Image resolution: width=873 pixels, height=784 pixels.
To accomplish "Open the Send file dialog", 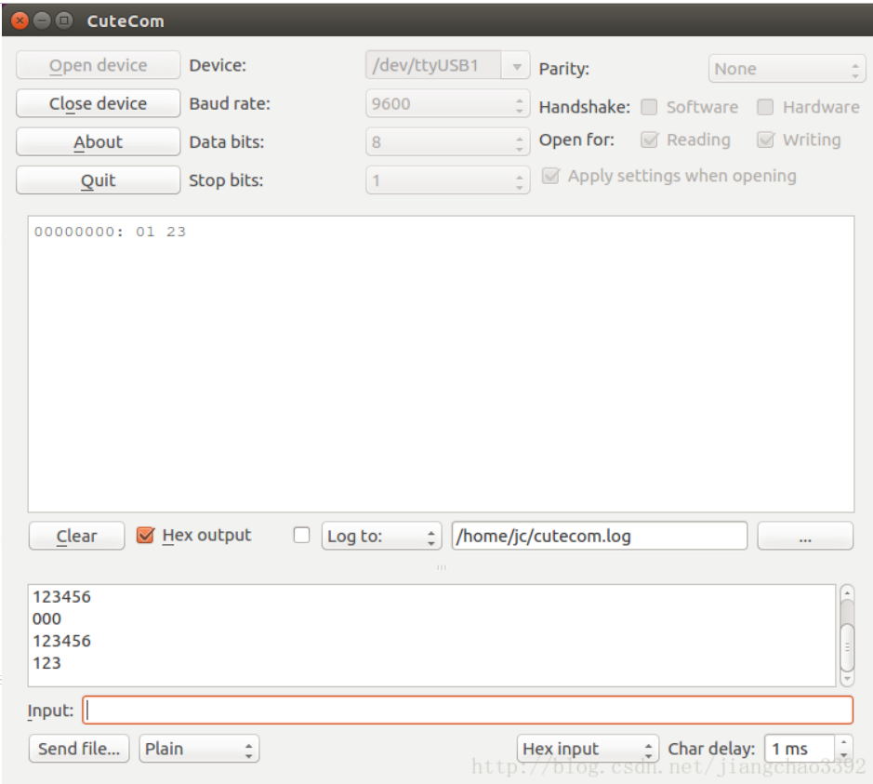I will coord(79,748).
